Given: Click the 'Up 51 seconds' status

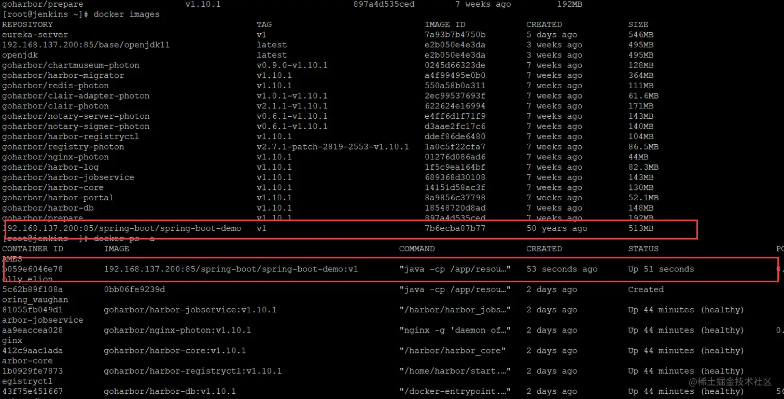Looking at the screenshot, I should [661, 269].
